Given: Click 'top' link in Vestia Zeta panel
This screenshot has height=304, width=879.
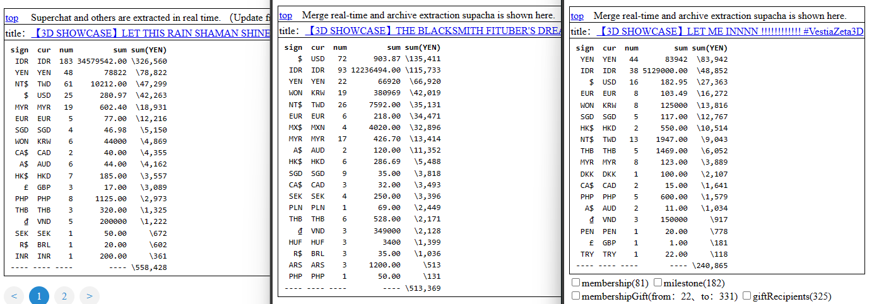Looking at the screenshot, I should (577, 16).
